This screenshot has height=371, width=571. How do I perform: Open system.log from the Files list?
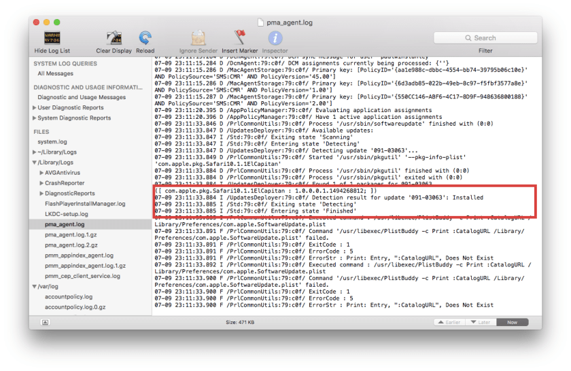pyautogui.click(x=52, y=142)
